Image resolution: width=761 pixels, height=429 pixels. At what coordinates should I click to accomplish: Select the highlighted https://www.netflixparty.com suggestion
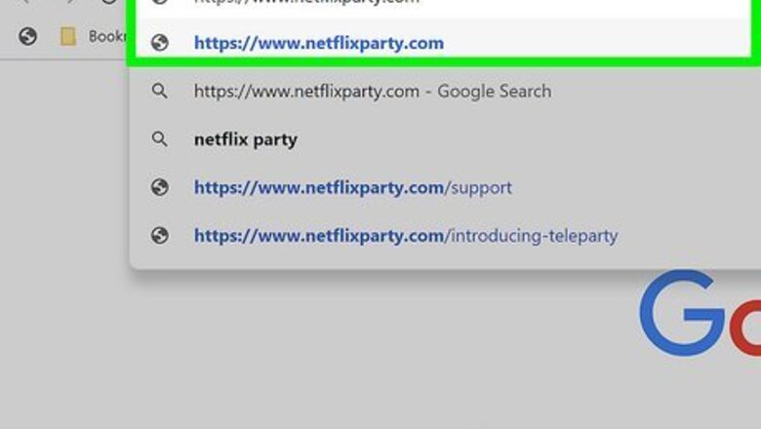pyautogui.click(x=318, y=43)
